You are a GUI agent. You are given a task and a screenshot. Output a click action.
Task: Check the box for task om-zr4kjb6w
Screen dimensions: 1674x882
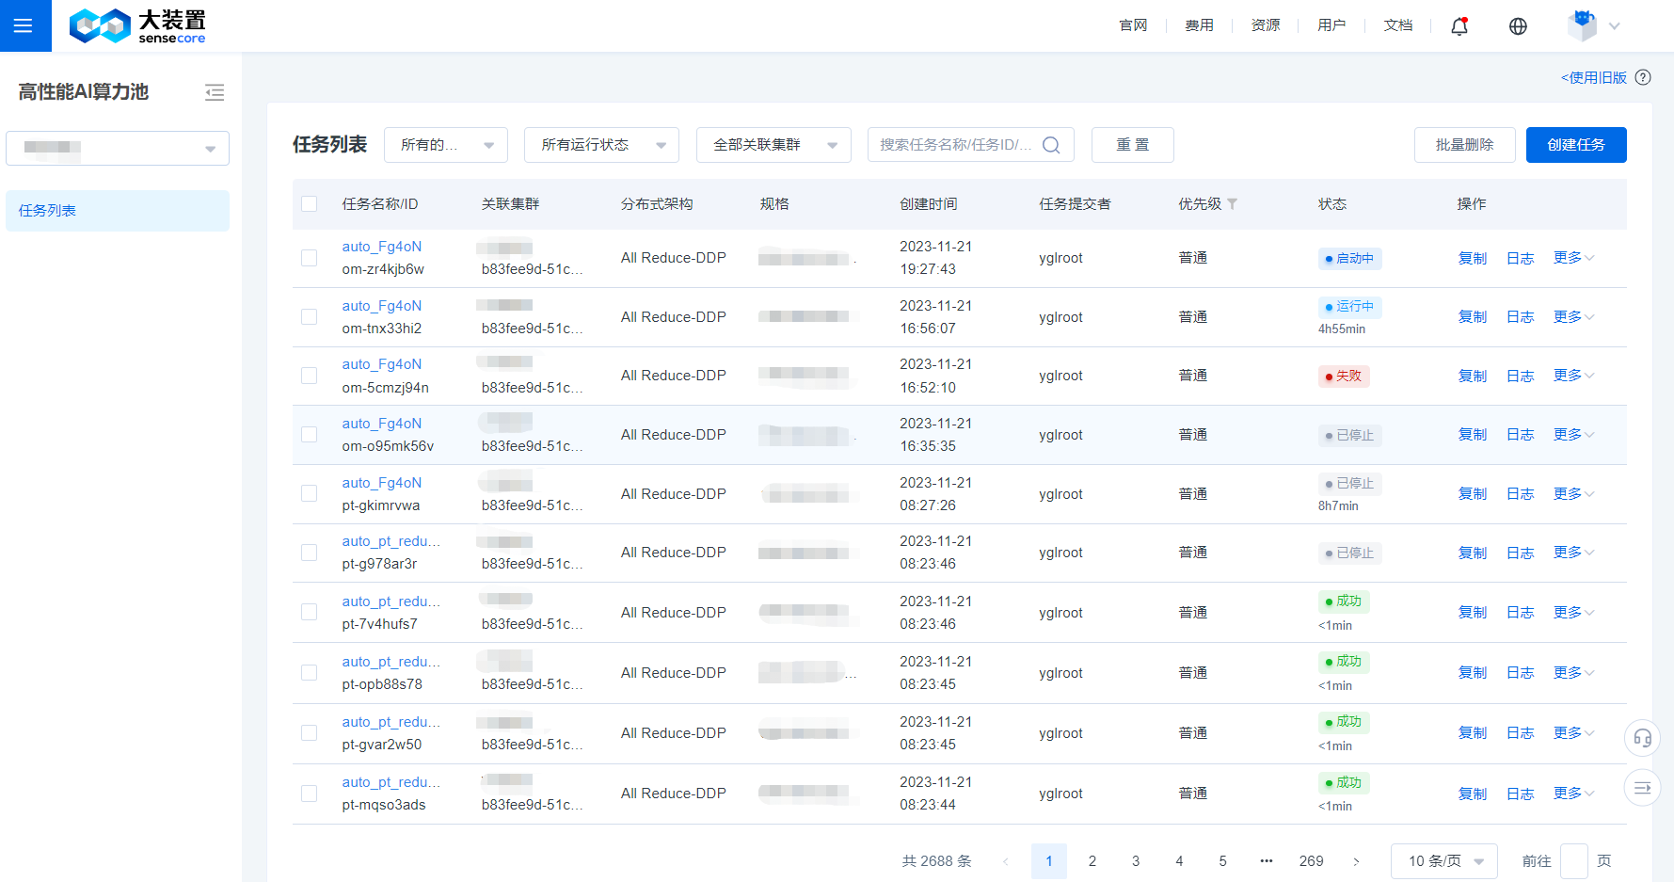click(x=310, y=258)
